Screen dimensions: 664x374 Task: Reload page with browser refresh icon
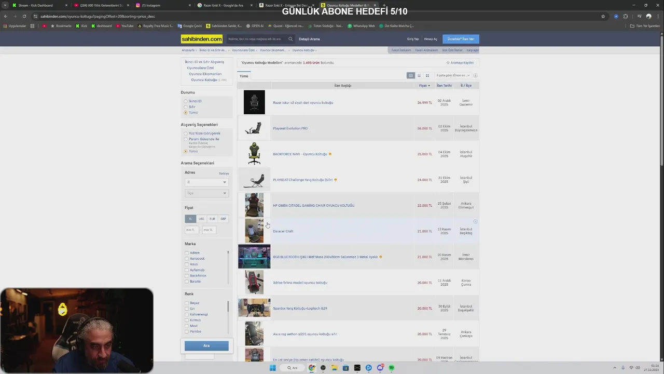[x=24, y=16]
